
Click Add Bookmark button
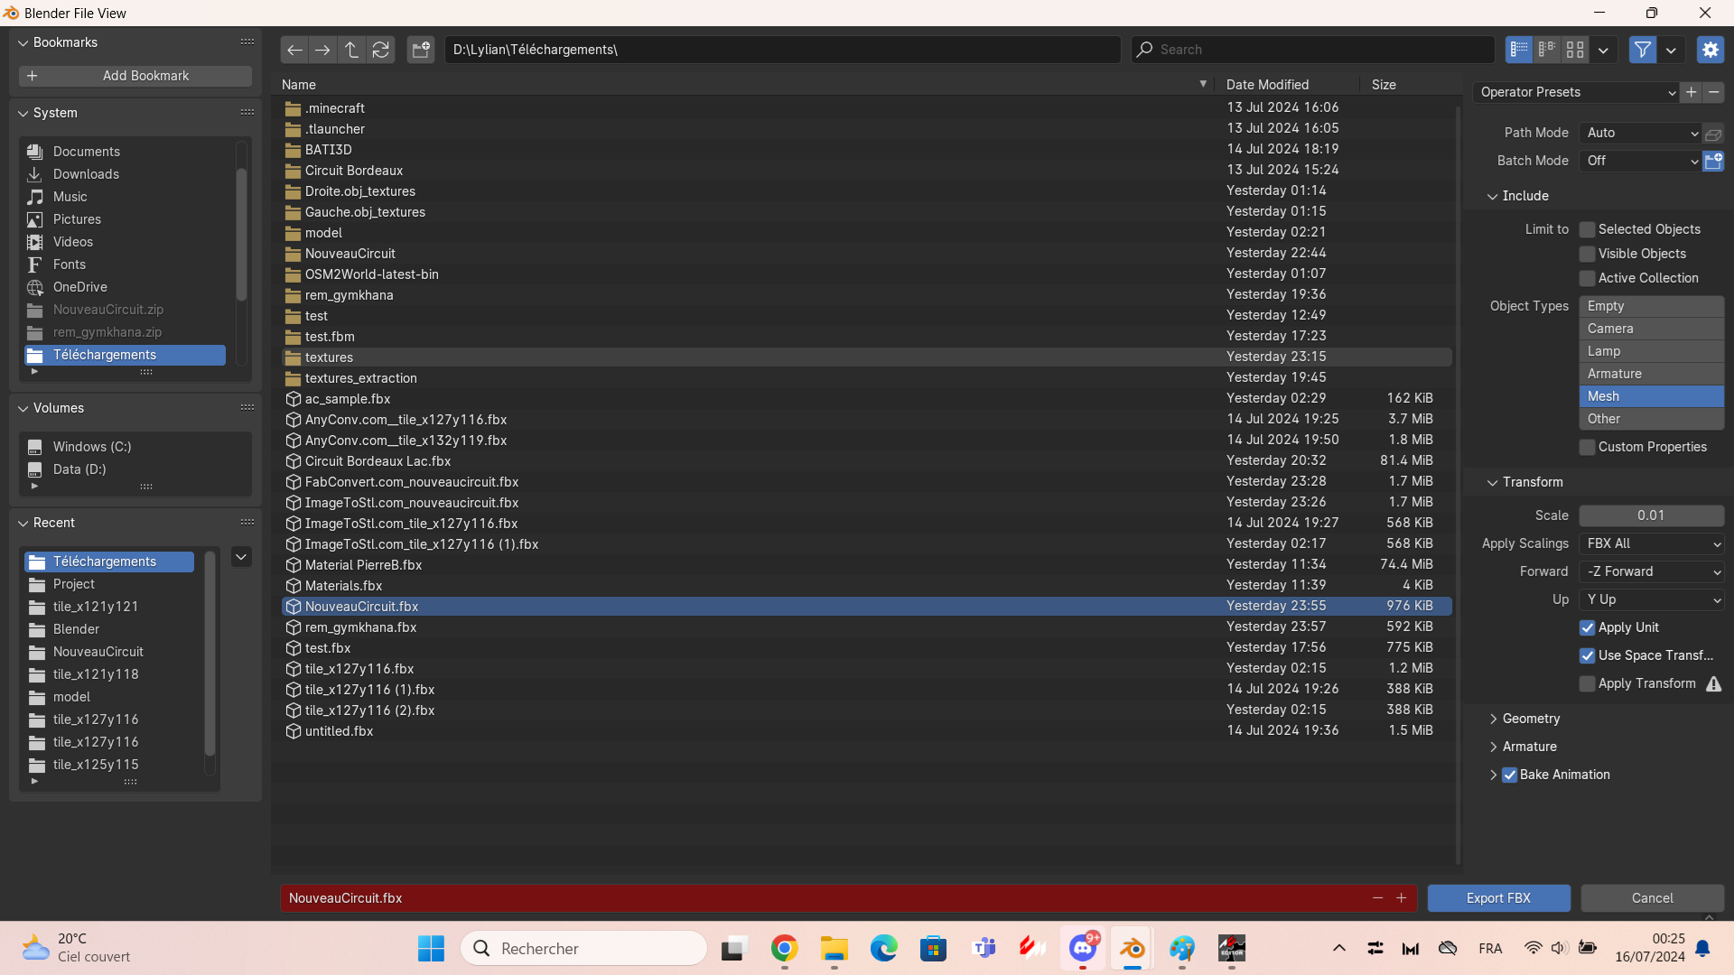pyautogui.click(x=135, y=76)
